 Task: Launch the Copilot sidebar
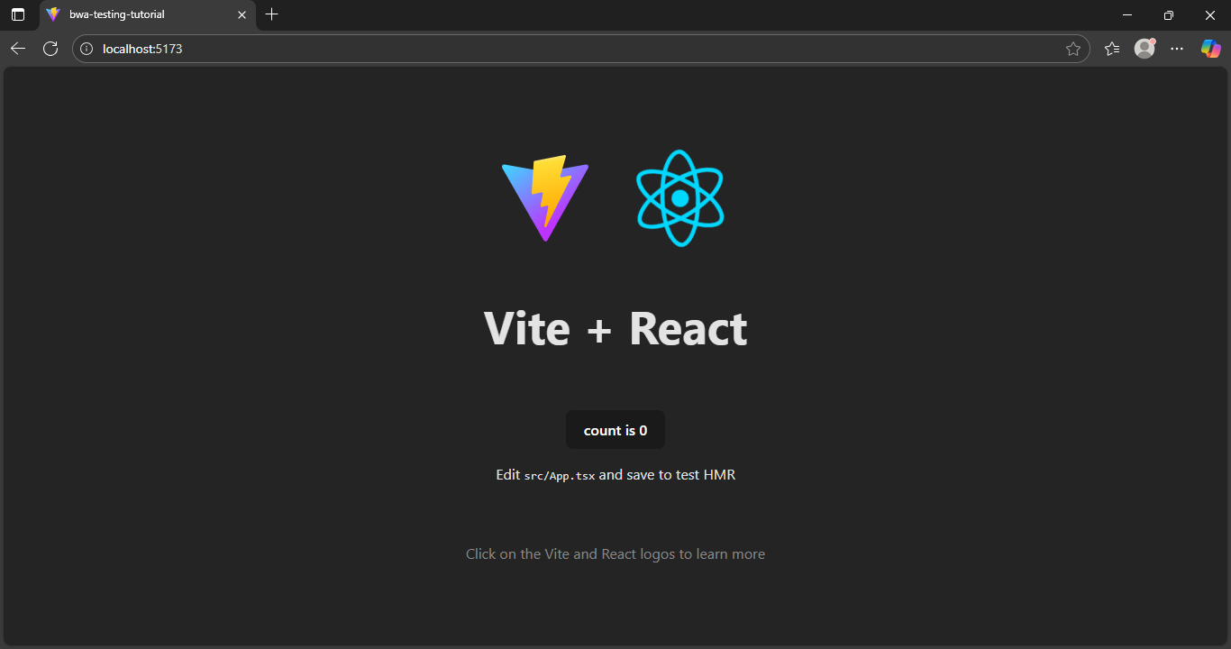[x=1210, y=49]
